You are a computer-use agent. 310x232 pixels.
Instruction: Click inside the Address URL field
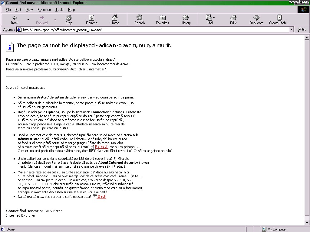pyautogui.click(x=151, y=30)
